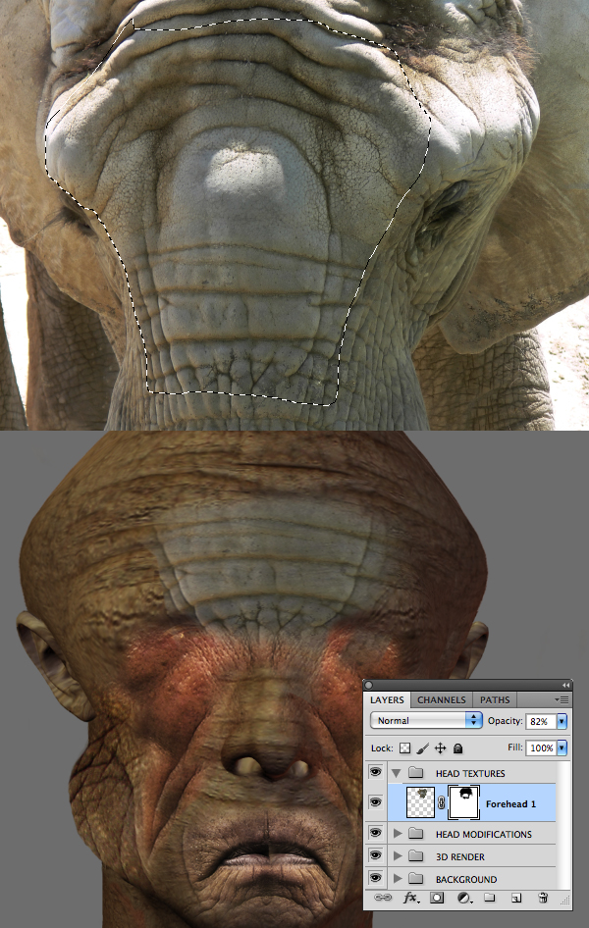Lock all with the padlock icon
The height and width of the screenshot is (928, 589).
(457, 748)
